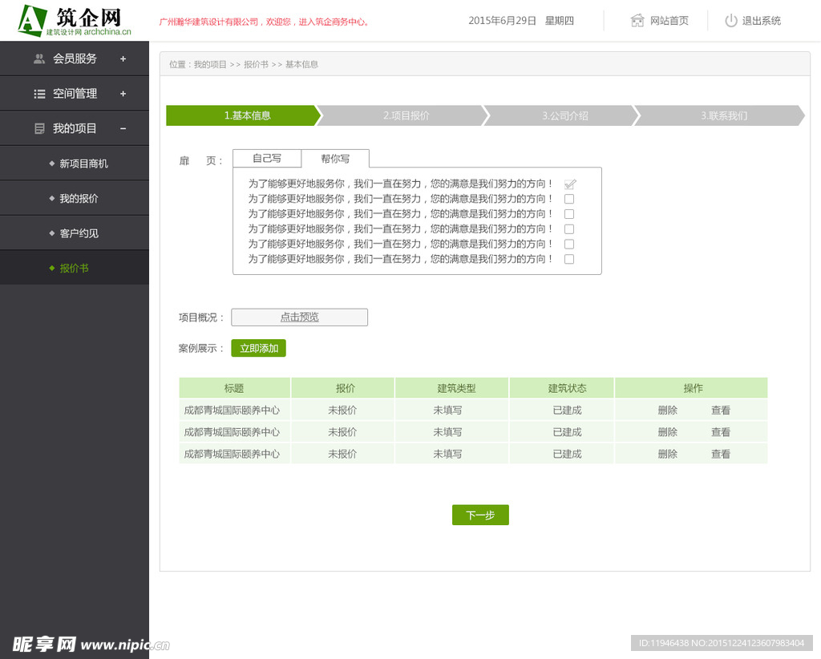Click 删除 in the first table row
This screenshot has width=821, height=659.
point(667,410)
